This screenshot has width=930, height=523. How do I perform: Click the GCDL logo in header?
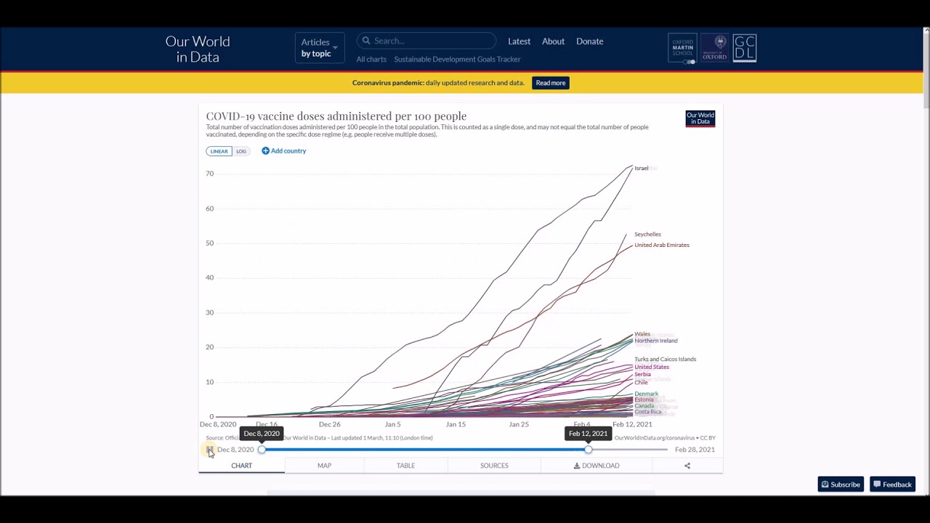click(x=744, y=48)
